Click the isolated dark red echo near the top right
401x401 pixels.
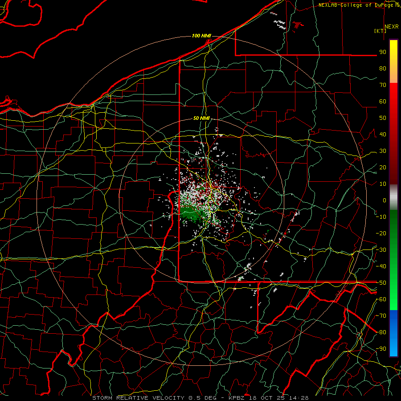pos(297,25)
